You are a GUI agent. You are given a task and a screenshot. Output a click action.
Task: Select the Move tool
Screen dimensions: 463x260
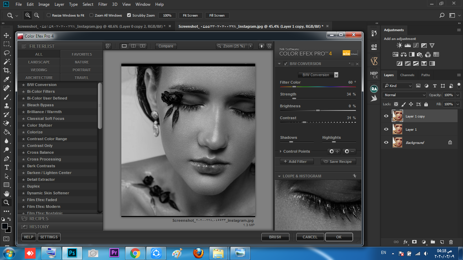pos(6,35)
